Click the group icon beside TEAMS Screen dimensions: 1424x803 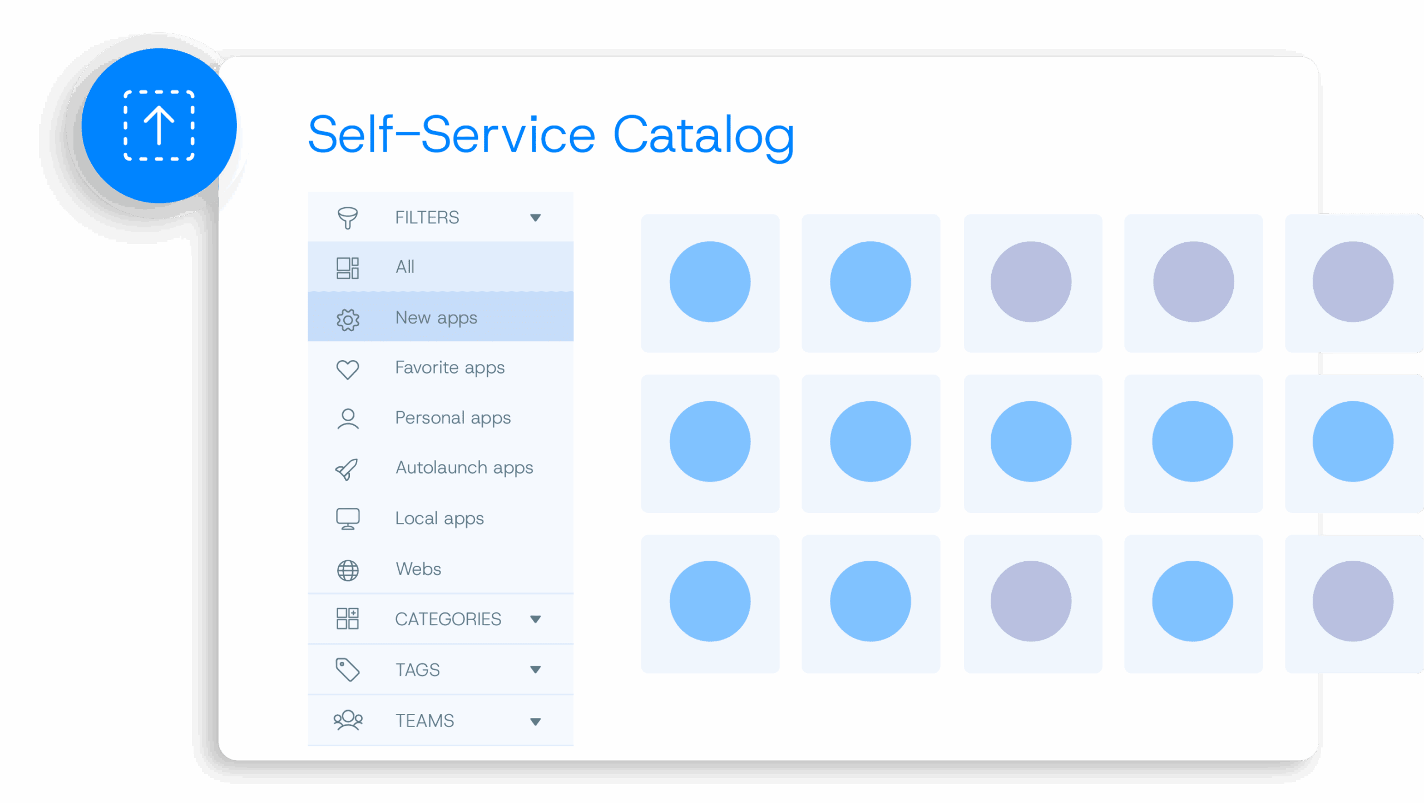348,720
